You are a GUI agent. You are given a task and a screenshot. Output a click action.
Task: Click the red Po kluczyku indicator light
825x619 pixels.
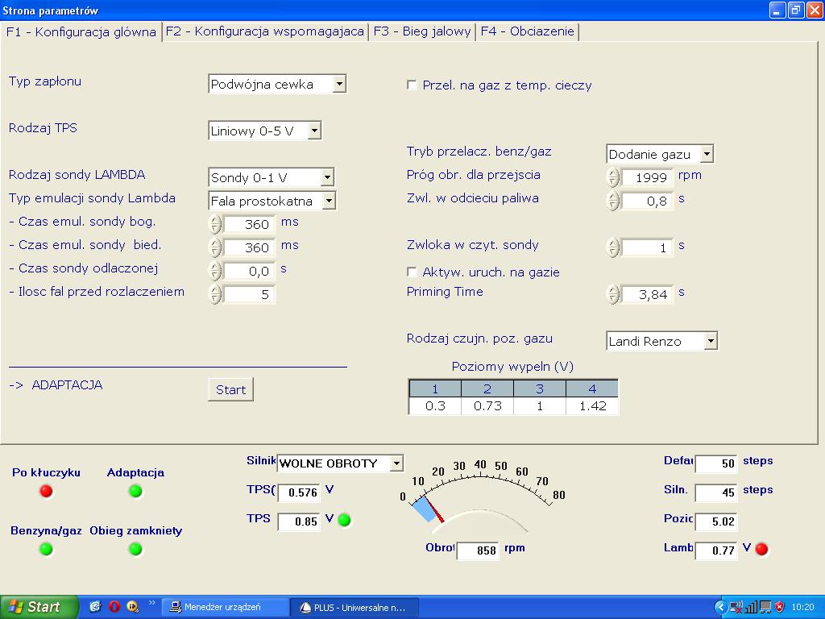(46, 491)
